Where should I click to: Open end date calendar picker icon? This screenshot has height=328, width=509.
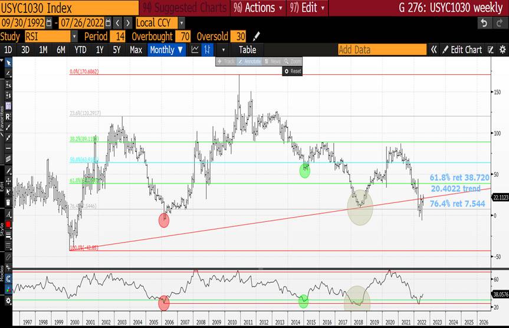tap(108, 23)
